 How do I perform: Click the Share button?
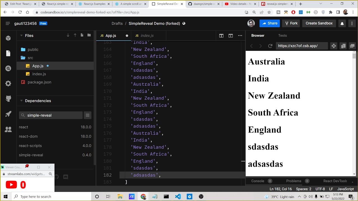pyautogui.click(x=270, y=23)
